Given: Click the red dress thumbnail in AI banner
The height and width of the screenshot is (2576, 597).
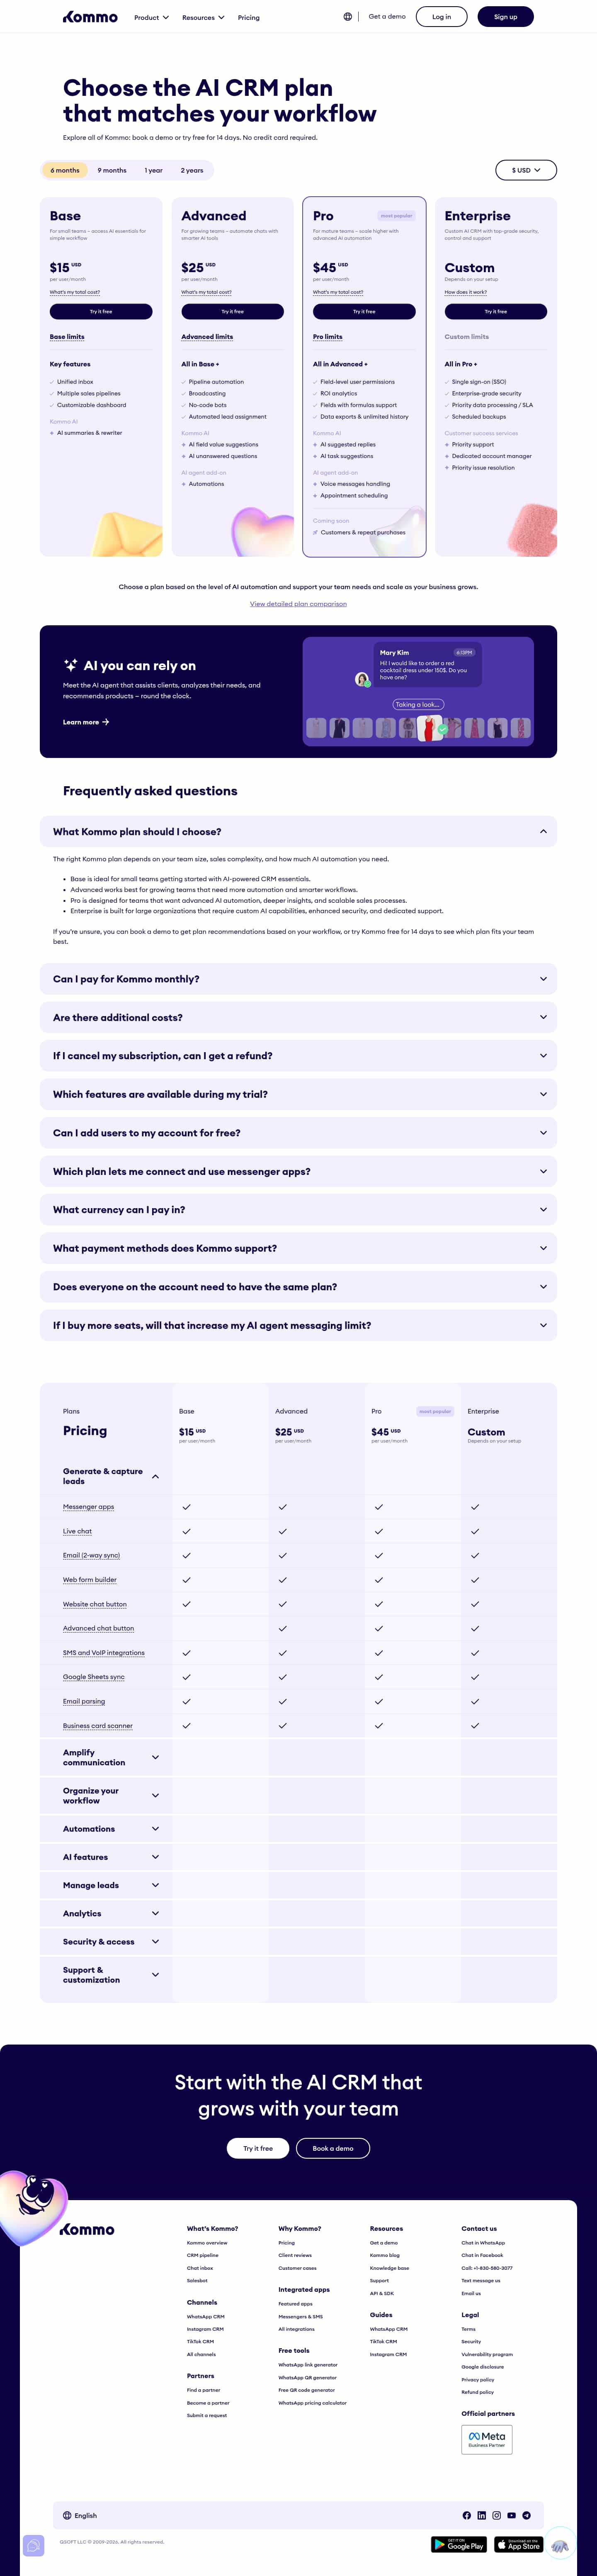Looking at the screenshot, I should click(429, 727).
